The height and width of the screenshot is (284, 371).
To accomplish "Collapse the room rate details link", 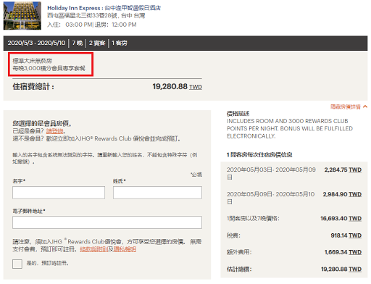I will (346, 106).
